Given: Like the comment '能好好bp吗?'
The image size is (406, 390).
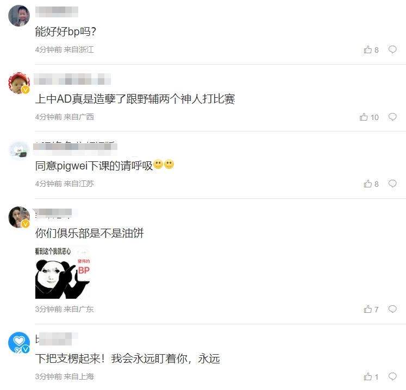Looking at the screenshot, I should tap(371, 49).
